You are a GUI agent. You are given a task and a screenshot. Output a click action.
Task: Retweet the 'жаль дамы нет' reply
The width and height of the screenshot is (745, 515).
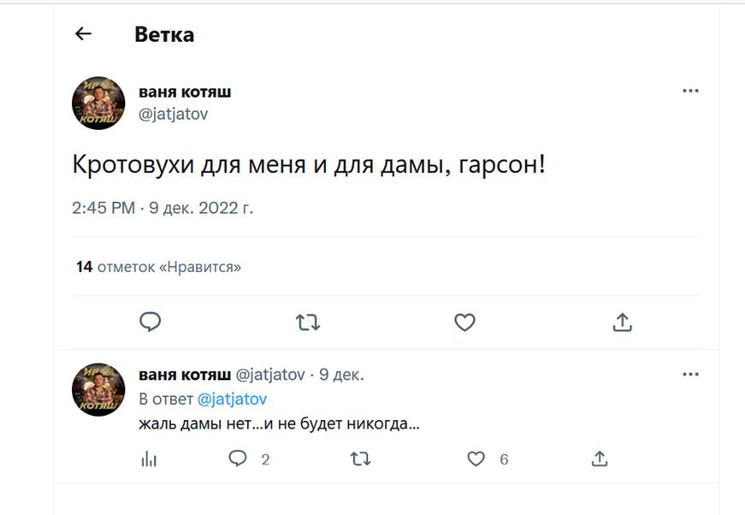(x=361, y=459)
